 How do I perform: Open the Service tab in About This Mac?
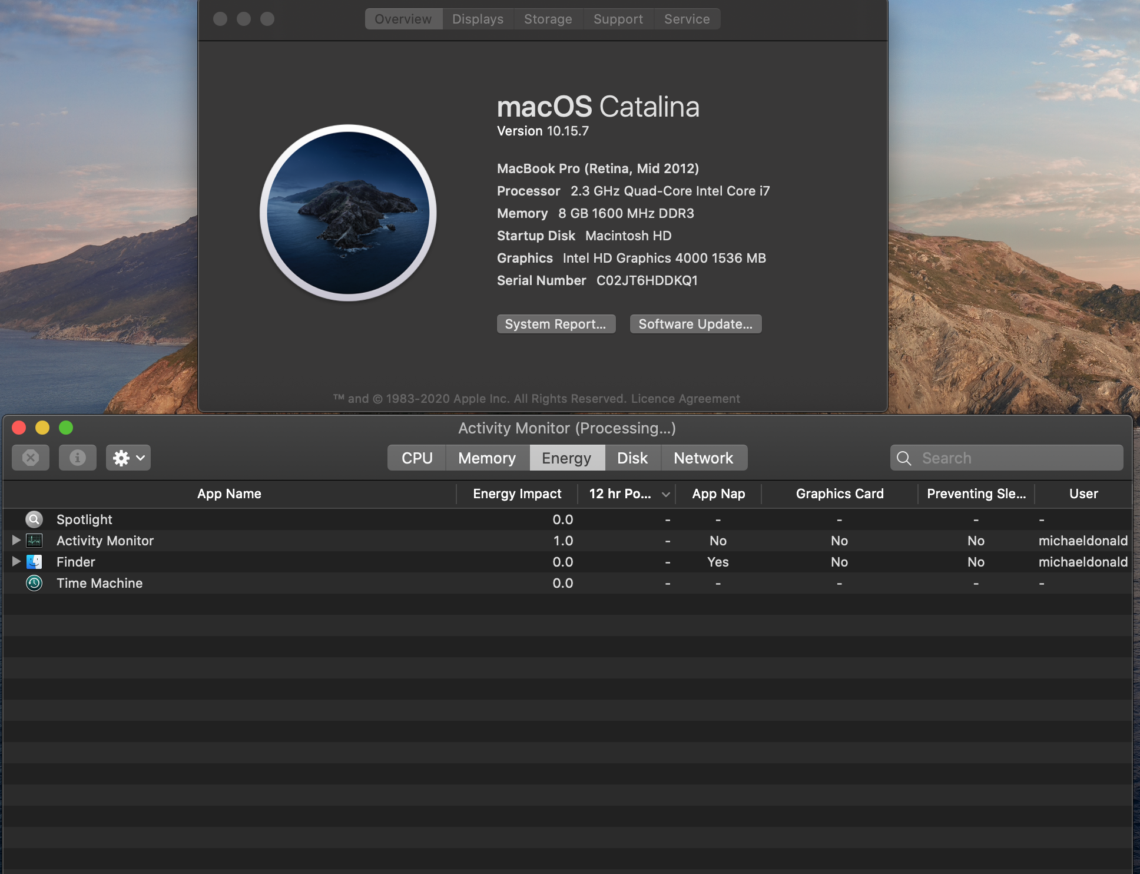tap(687, 19)
